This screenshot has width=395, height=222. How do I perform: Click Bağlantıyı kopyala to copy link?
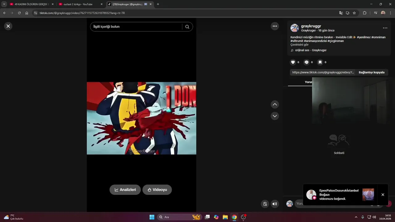pyautogui.click(x=372, y=72)
